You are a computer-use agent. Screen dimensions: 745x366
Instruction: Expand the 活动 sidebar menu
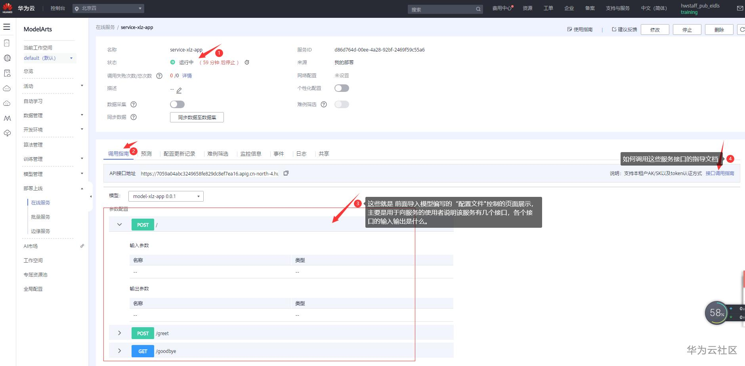point(82,86)
